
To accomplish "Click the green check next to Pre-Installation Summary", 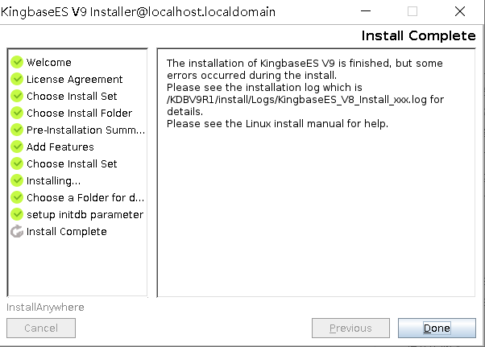I will click(x=17, y=130).
